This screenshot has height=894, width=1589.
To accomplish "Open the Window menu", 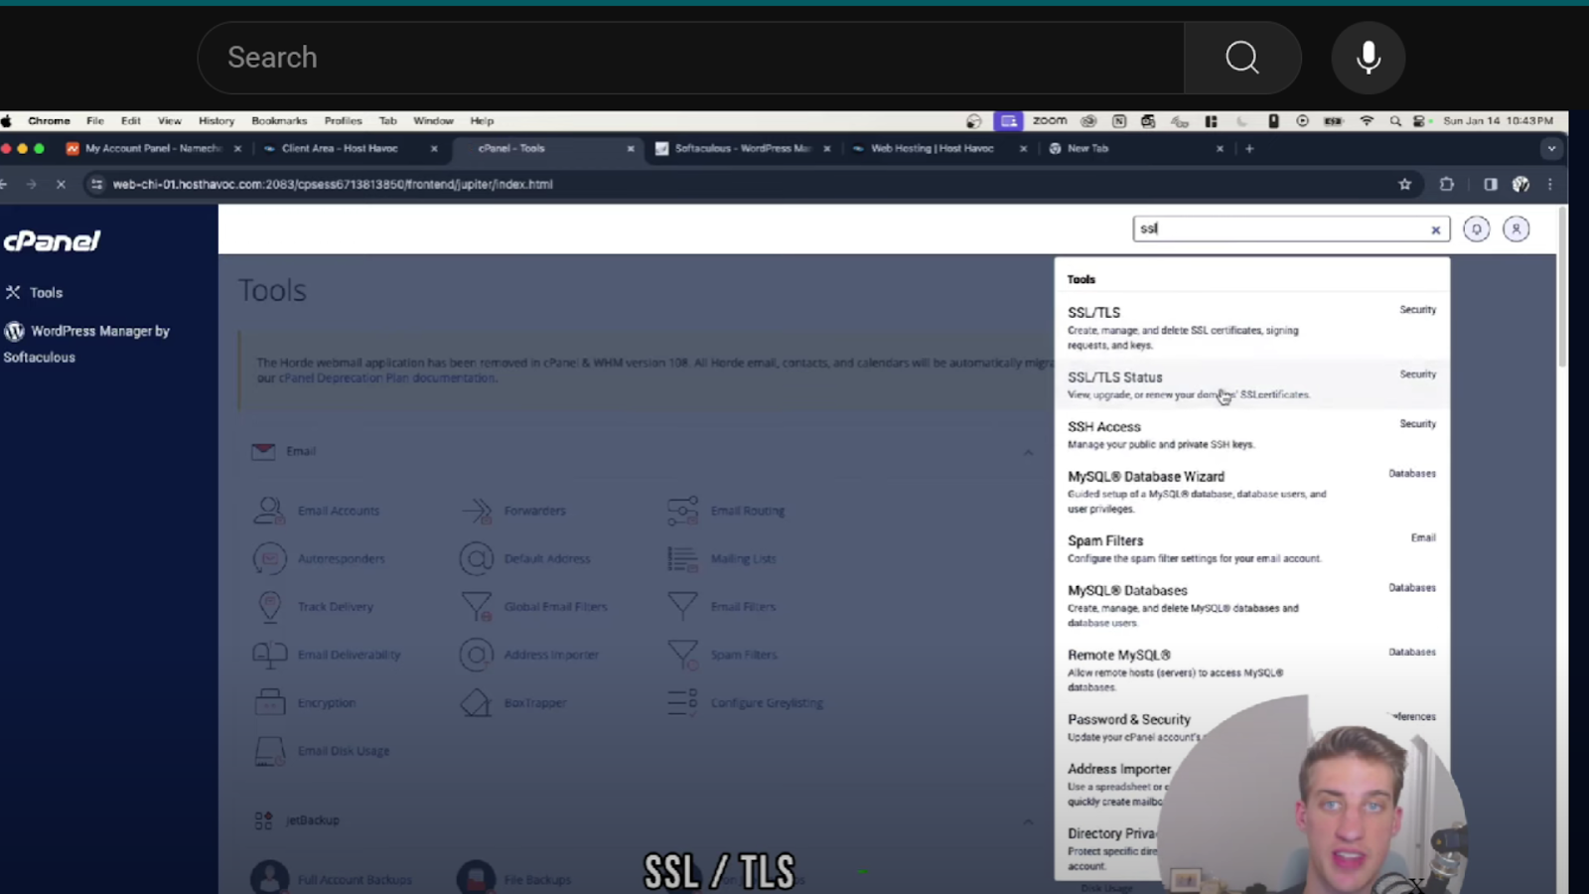I will tap(433, 121).
